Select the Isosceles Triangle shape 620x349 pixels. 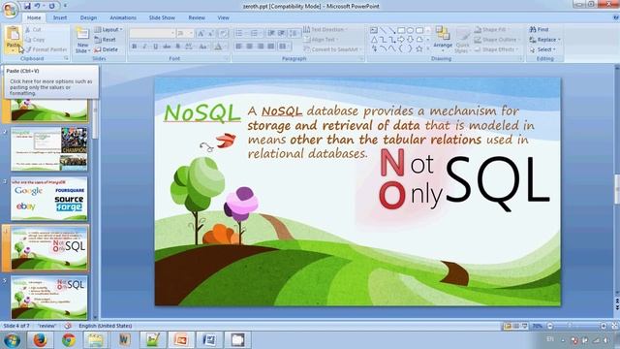[x=374, y=40]
